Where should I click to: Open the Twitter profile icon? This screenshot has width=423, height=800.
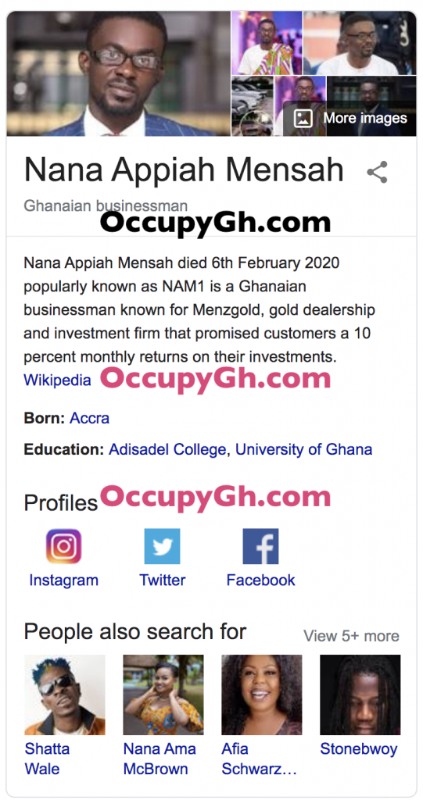162,546
